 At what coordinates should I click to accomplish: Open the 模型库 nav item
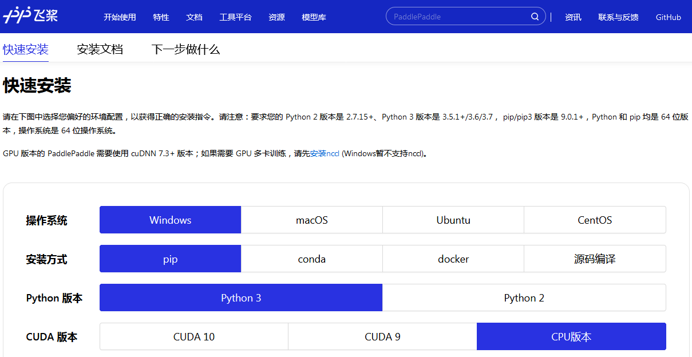[314, 17]
